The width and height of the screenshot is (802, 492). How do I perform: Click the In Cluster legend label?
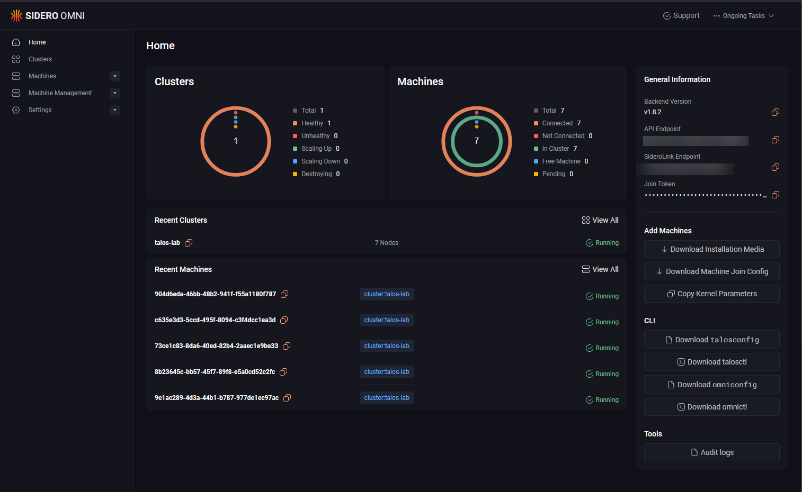(x=556, y=149)
